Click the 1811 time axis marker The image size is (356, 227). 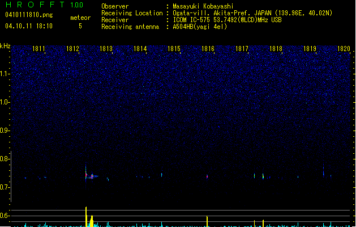pyautogui.click(x=38, y=49)
